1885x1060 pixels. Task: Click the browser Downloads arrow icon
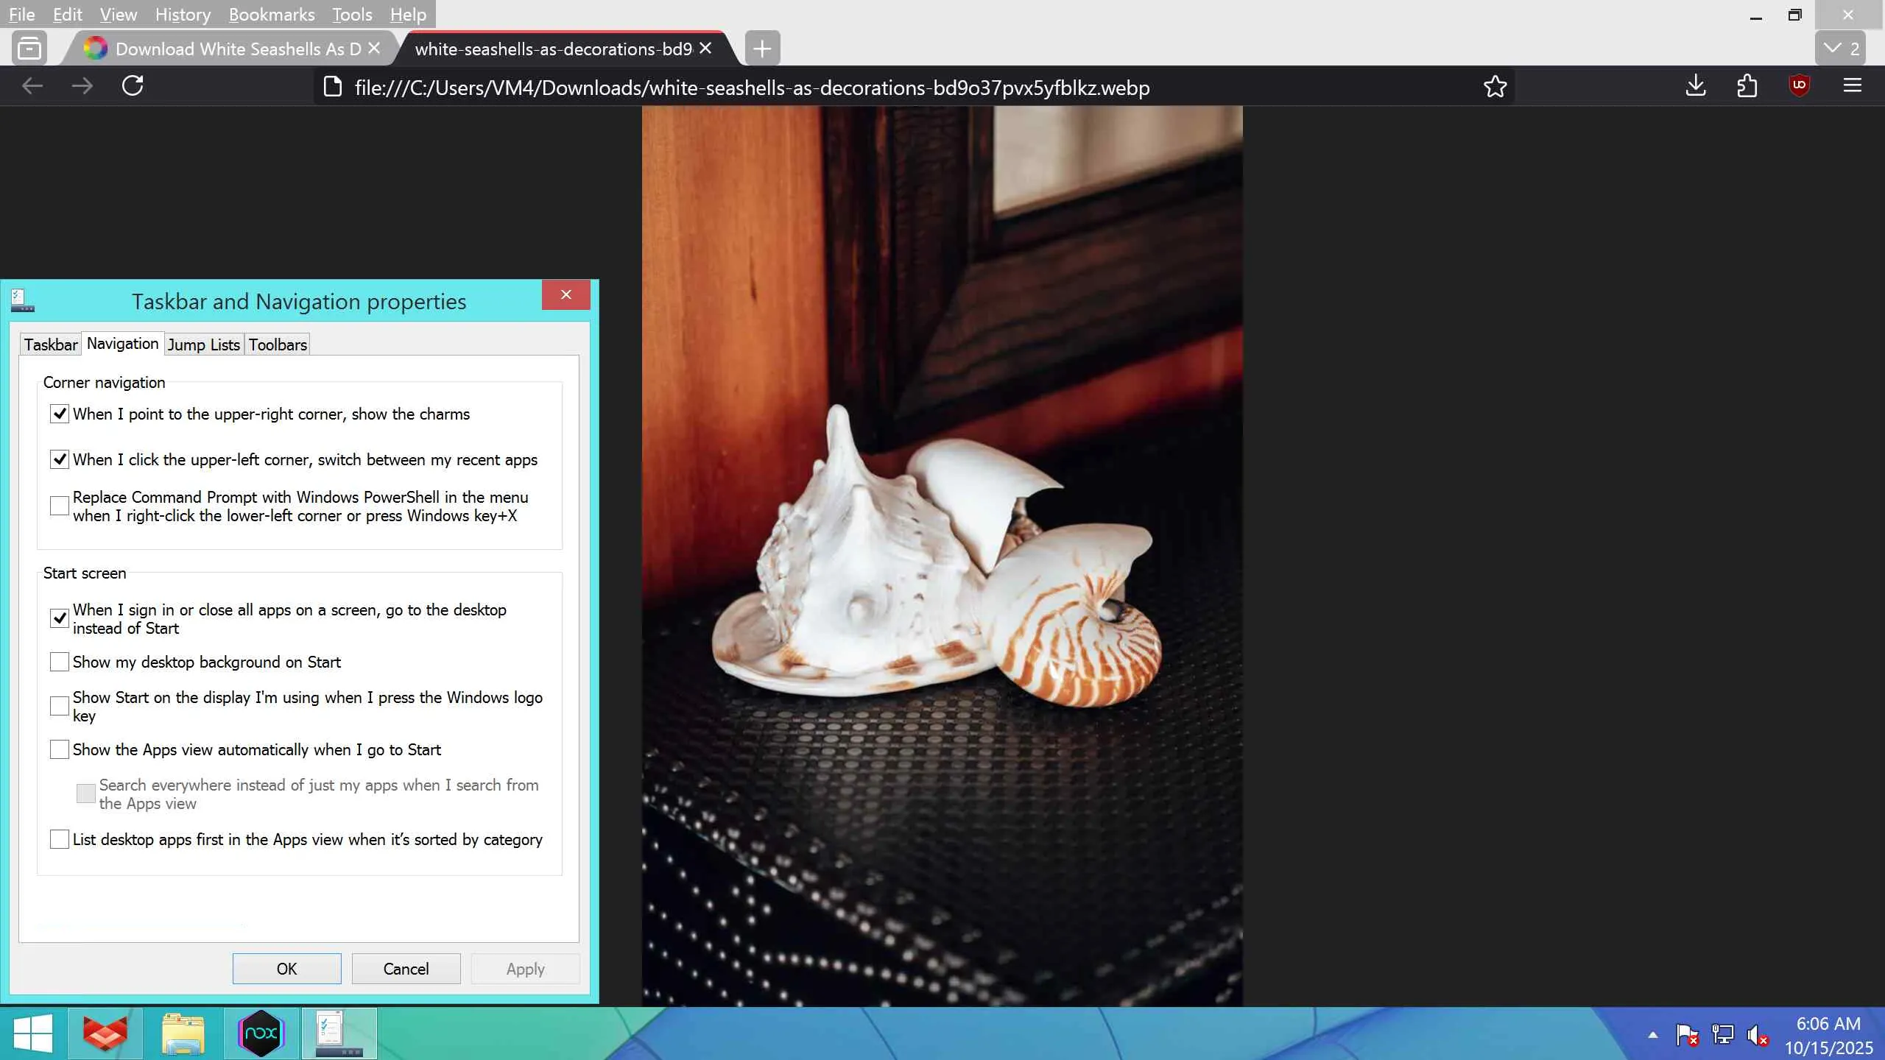click(1695, 86)
